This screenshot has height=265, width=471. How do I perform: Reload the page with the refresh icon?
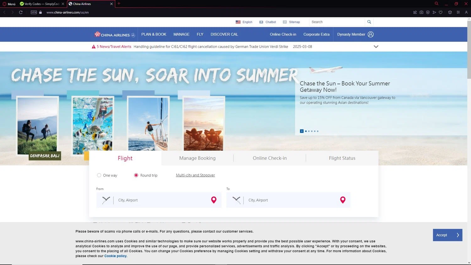21,12
